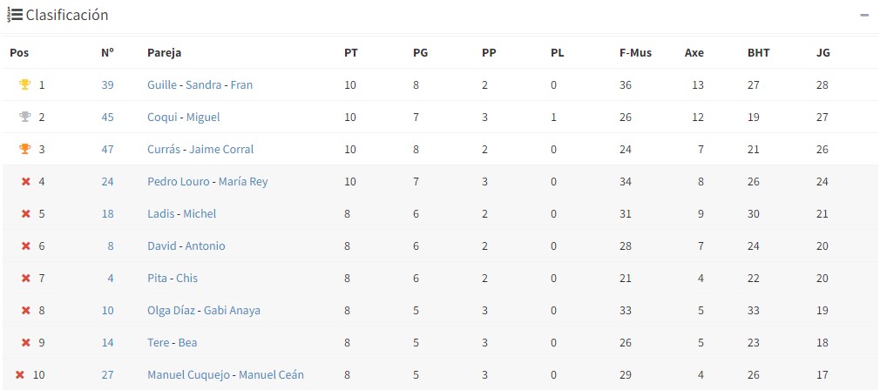Collapse the Clasificación panel with minus button
The width and height of the screenshot is (880, 390).
(864, 16)
